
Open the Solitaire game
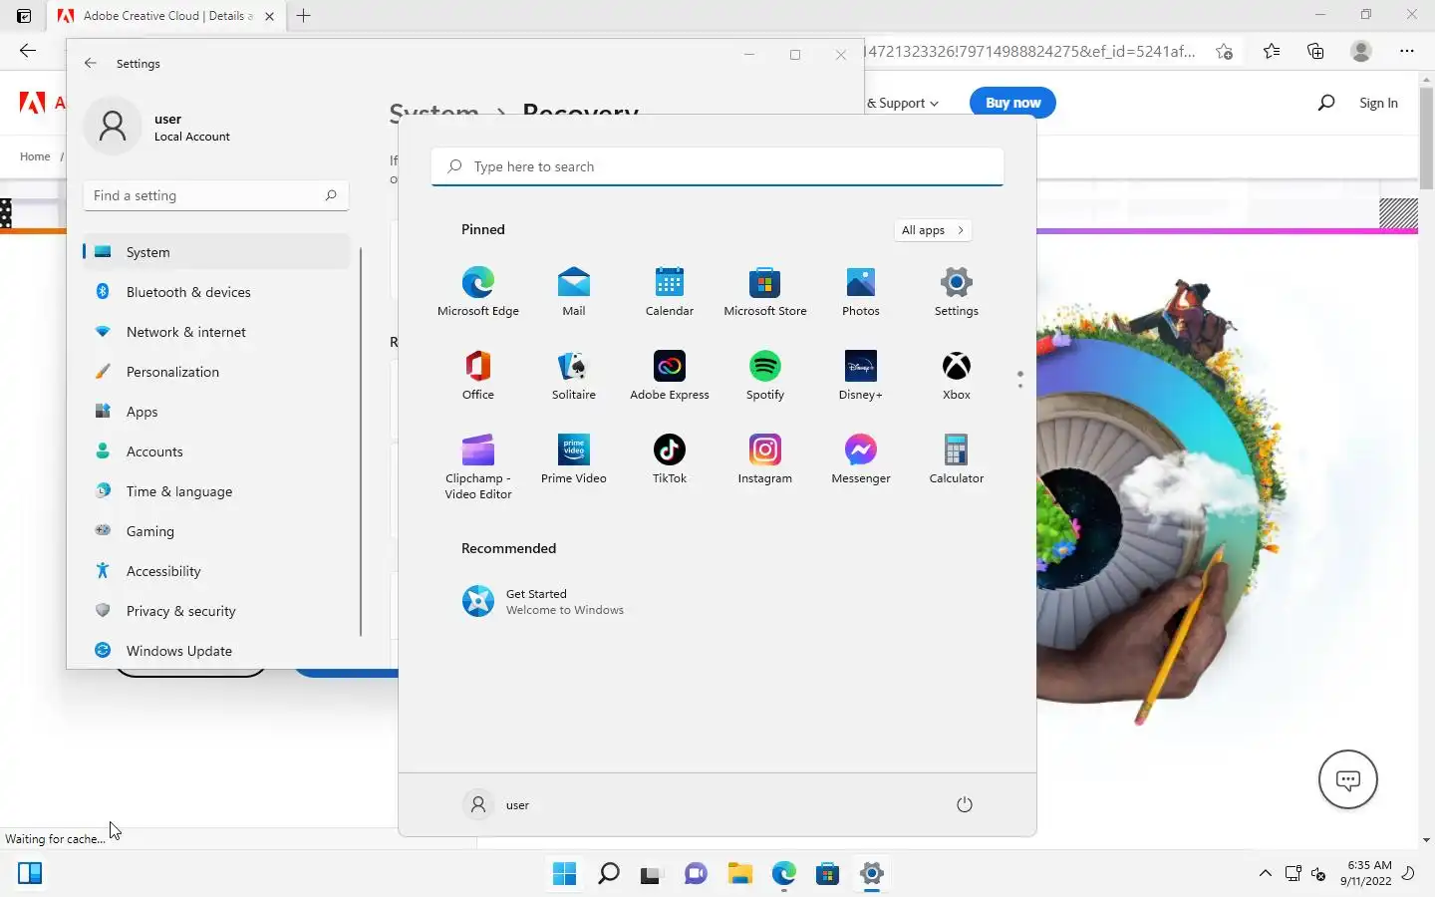click(574, 375)
